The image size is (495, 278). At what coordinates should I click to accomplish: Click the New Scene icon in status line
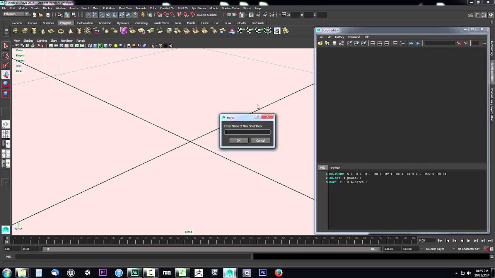tap(34, 15)
